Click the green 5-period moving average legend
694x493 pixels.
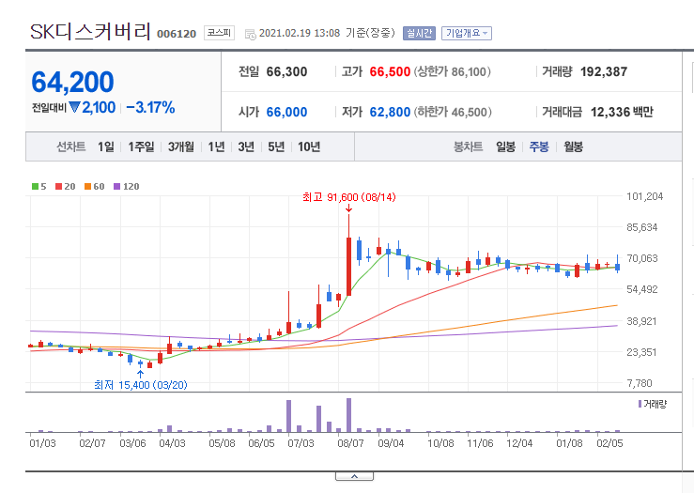tap(39, 186)
